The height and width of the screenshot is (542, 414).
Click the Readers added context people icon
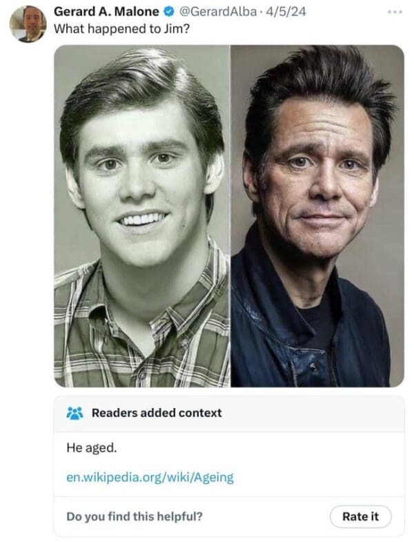click(75, 413)
